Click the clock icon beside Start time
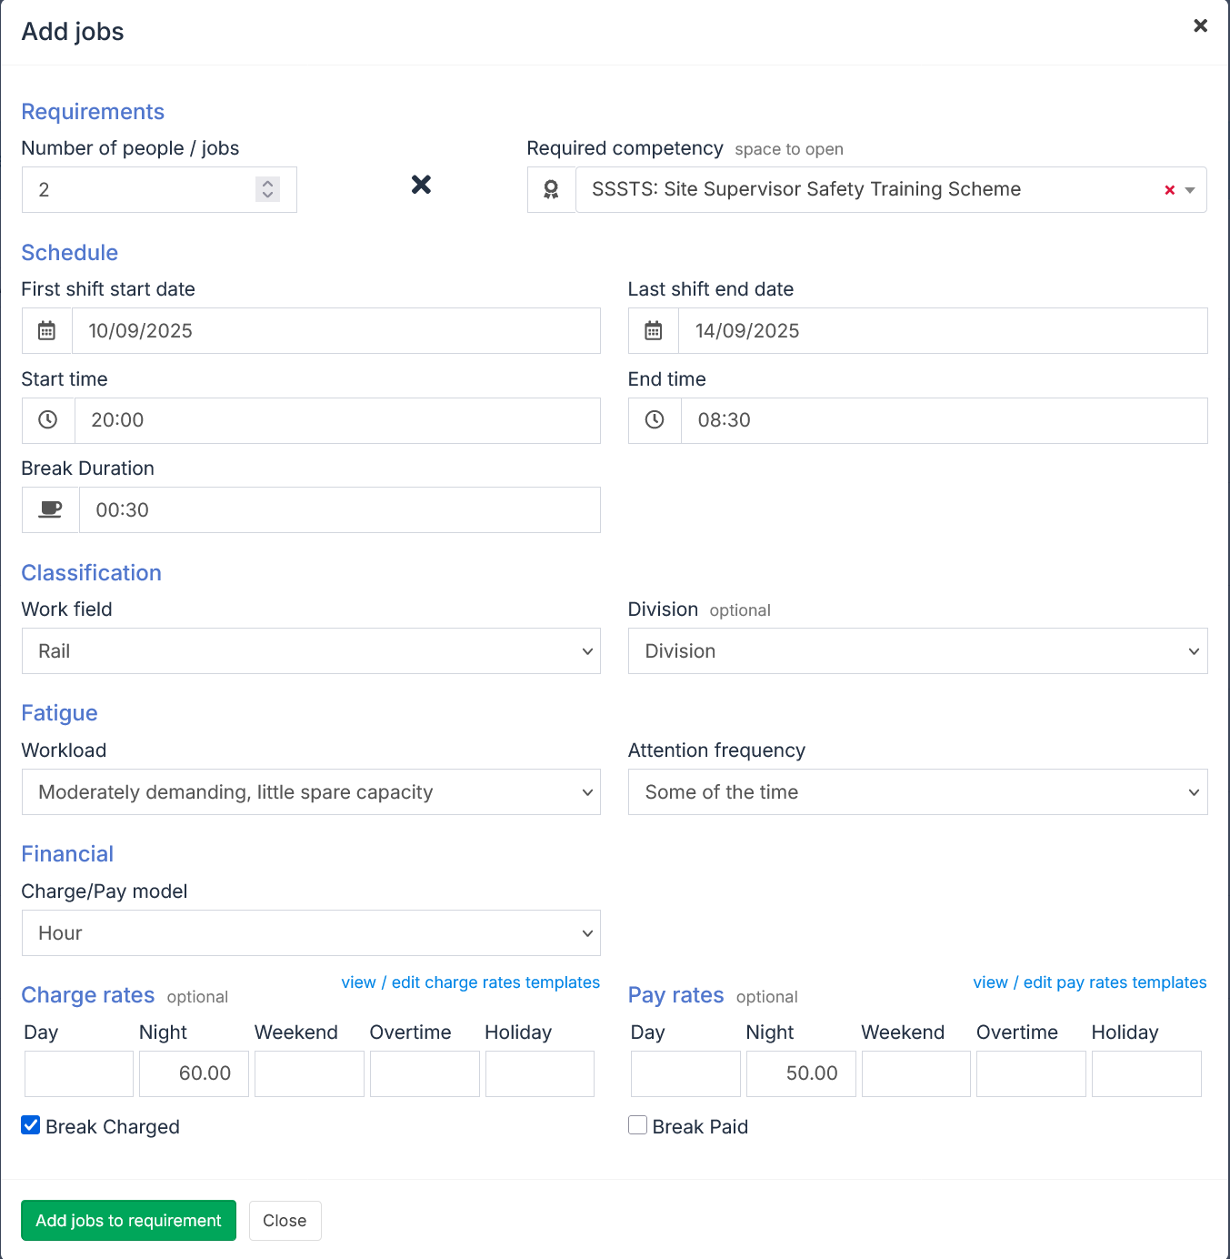 48,420
